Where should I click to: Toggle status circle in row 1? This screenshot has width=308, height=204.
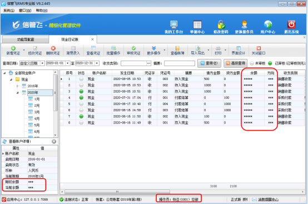coord(81,79)
